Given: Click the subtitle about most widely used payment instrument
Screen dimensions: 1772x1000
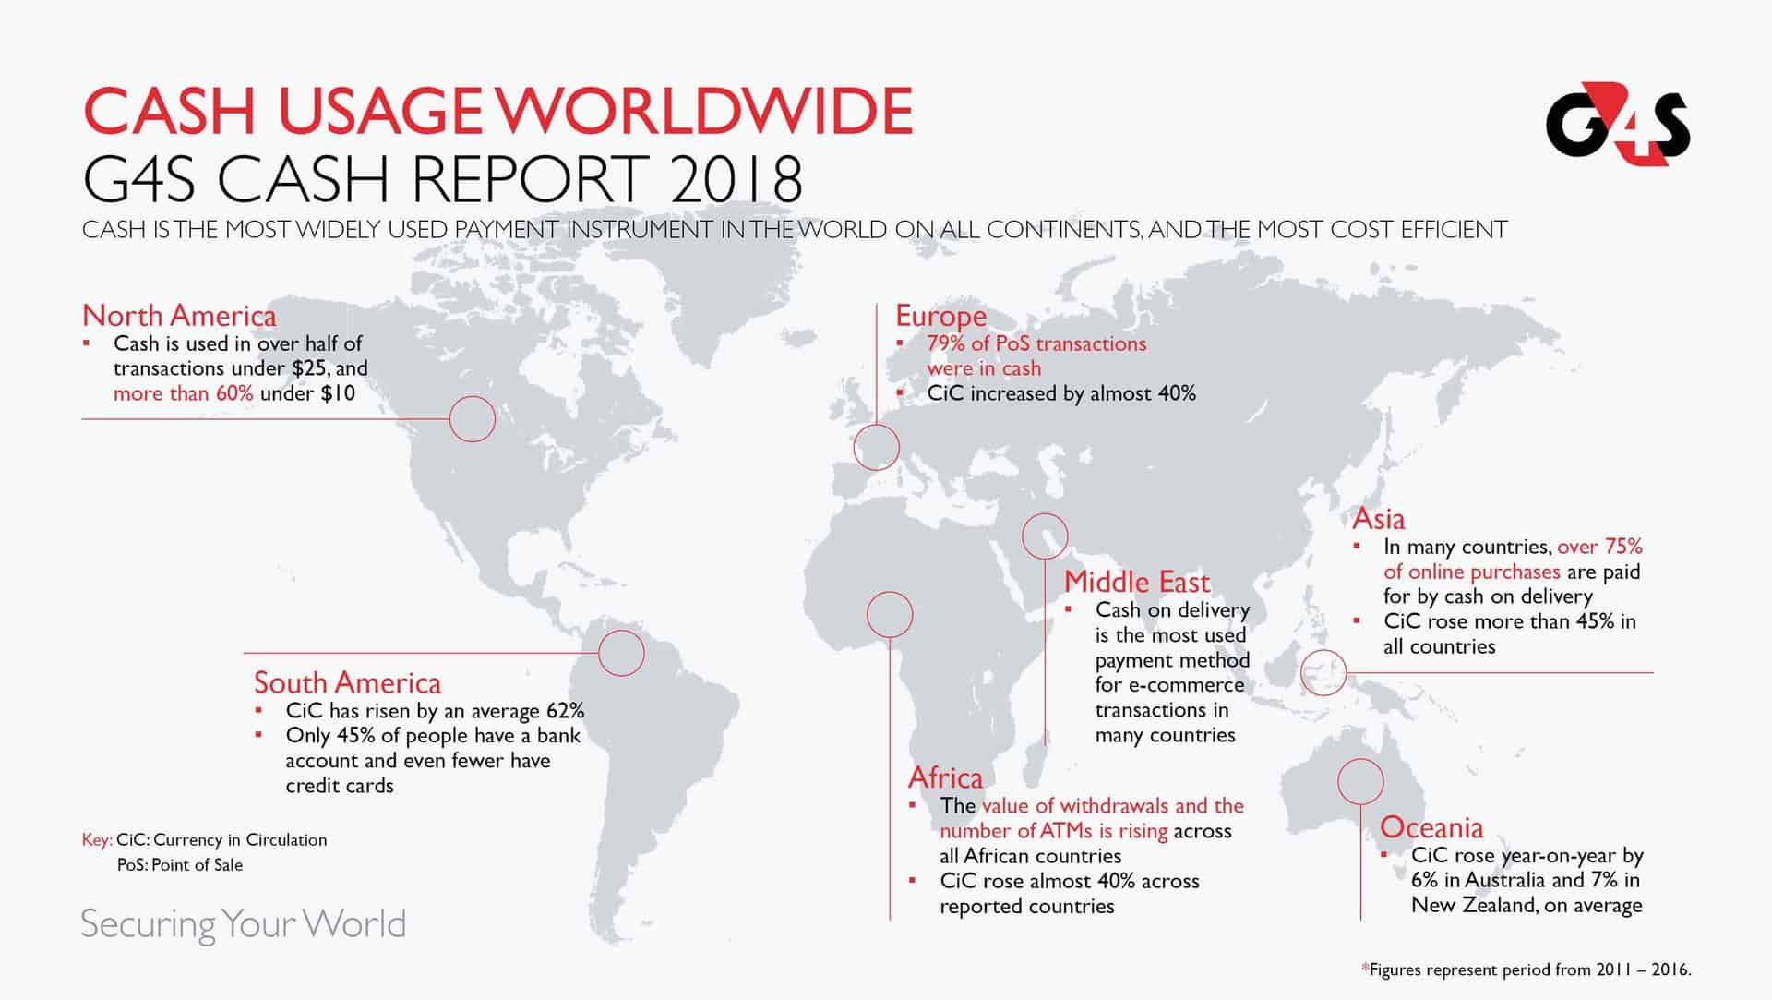Looking at the screenshot, I should (x=795, y=229).
